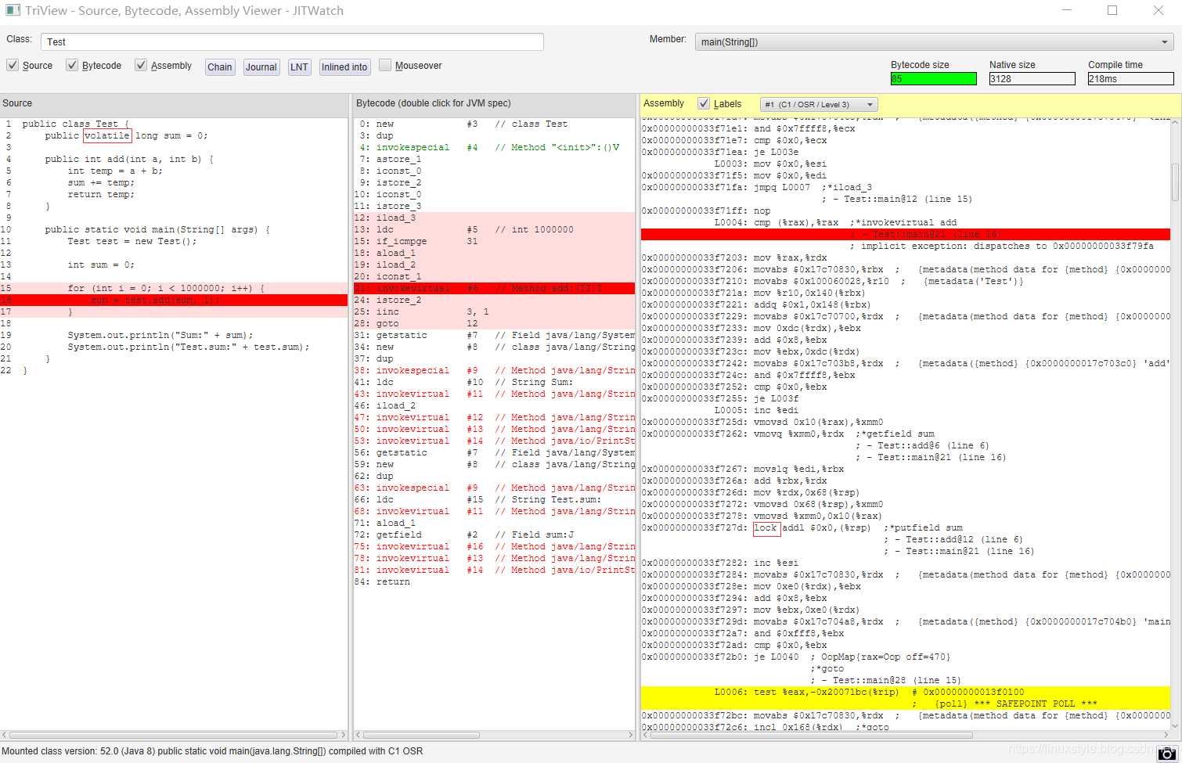Click the Journal button
Screen dimensions: 1182x763
coord(261,67)
